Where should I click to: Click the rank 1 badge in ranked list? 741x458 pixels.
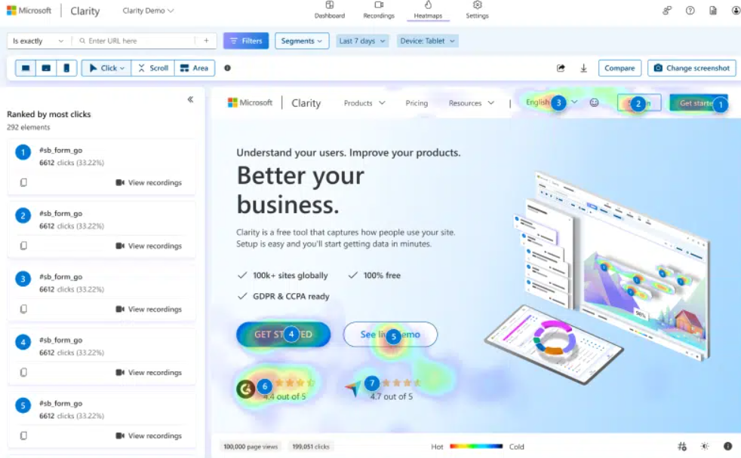coord(23,152)
